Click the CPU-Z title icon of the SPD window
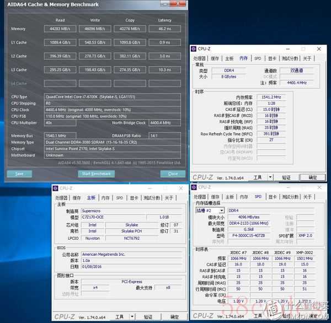The image size is (331, 323). [x=195, y=187]
